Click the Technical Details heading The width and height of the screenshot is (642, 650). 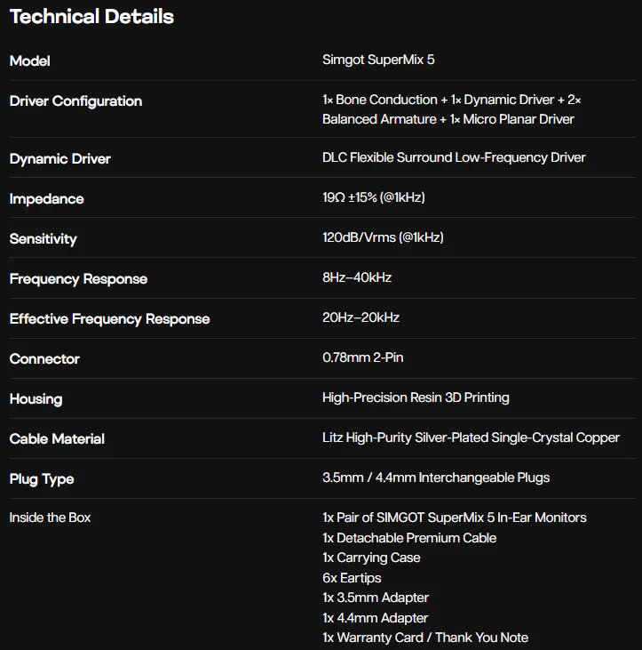pos(91,17)
